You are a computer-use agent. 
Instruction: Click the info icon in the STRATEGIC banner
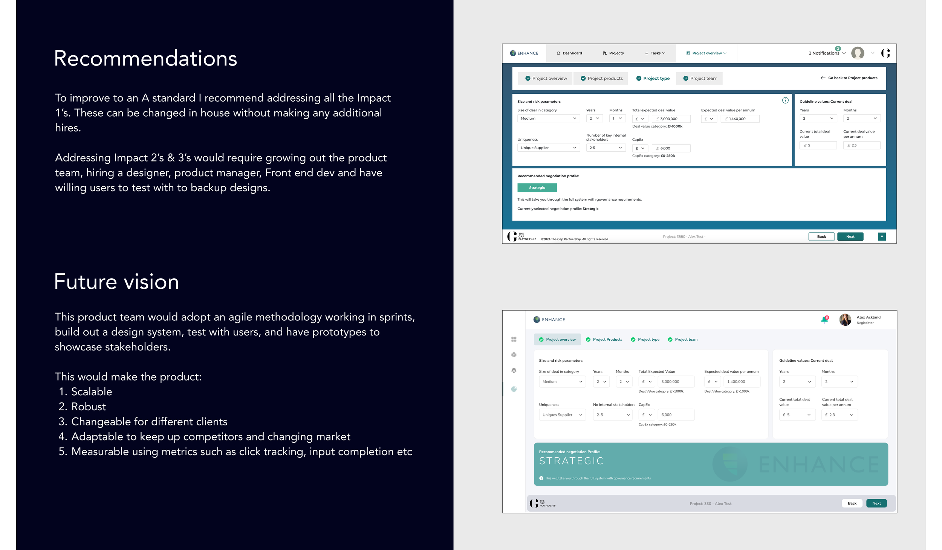coord(541,478)
